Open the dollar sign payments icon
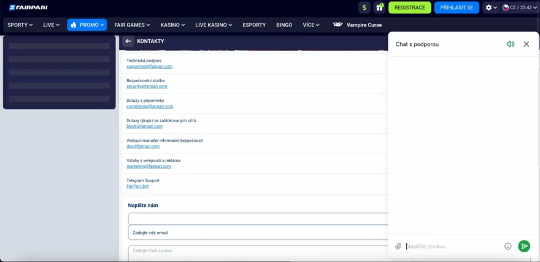The width and height of the screenshot is (540, 262). pos(364,7)
